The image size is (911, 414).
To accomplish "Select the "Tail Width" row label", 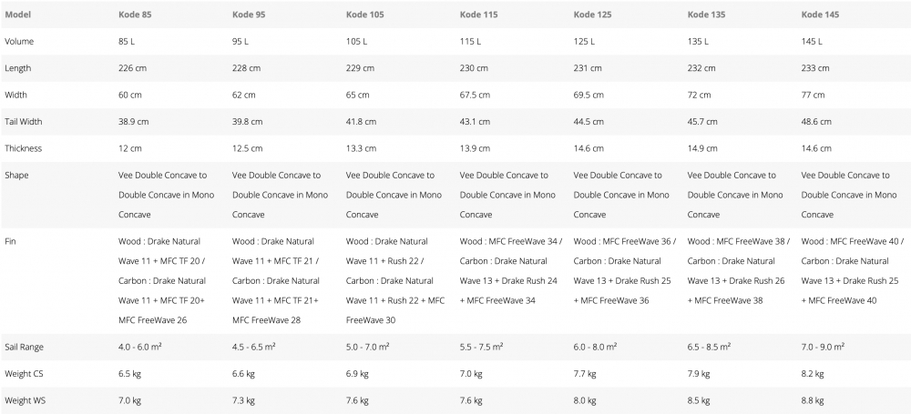I will (25, 122).
